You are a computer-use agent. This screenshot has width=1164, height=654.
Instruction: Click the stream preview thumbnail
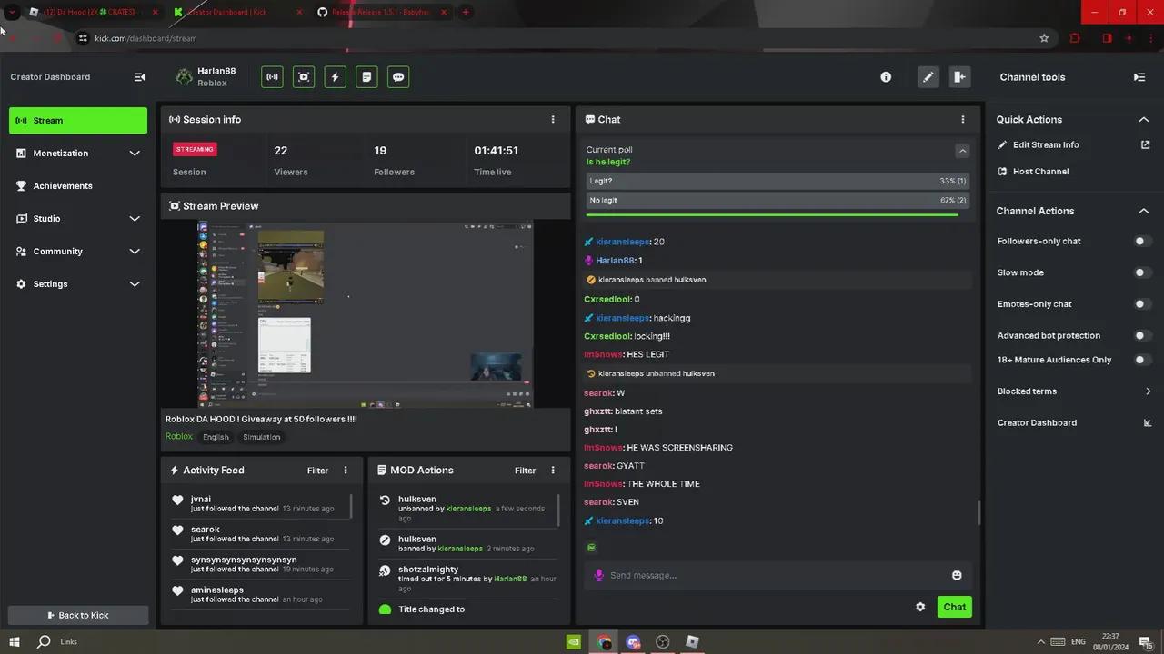(x=366, y=313)
